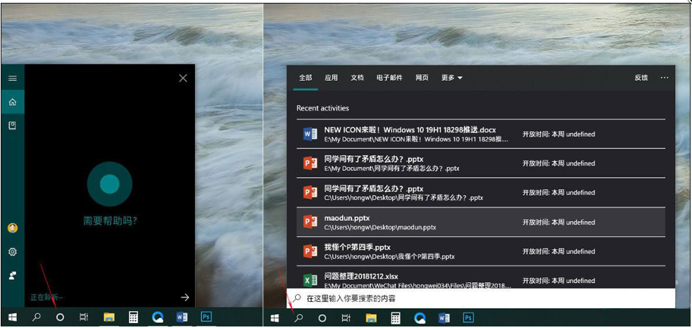692x330 pixels.
Task: Launch Calculator from taskbar below search panel
Action: [x=396, y=317]
